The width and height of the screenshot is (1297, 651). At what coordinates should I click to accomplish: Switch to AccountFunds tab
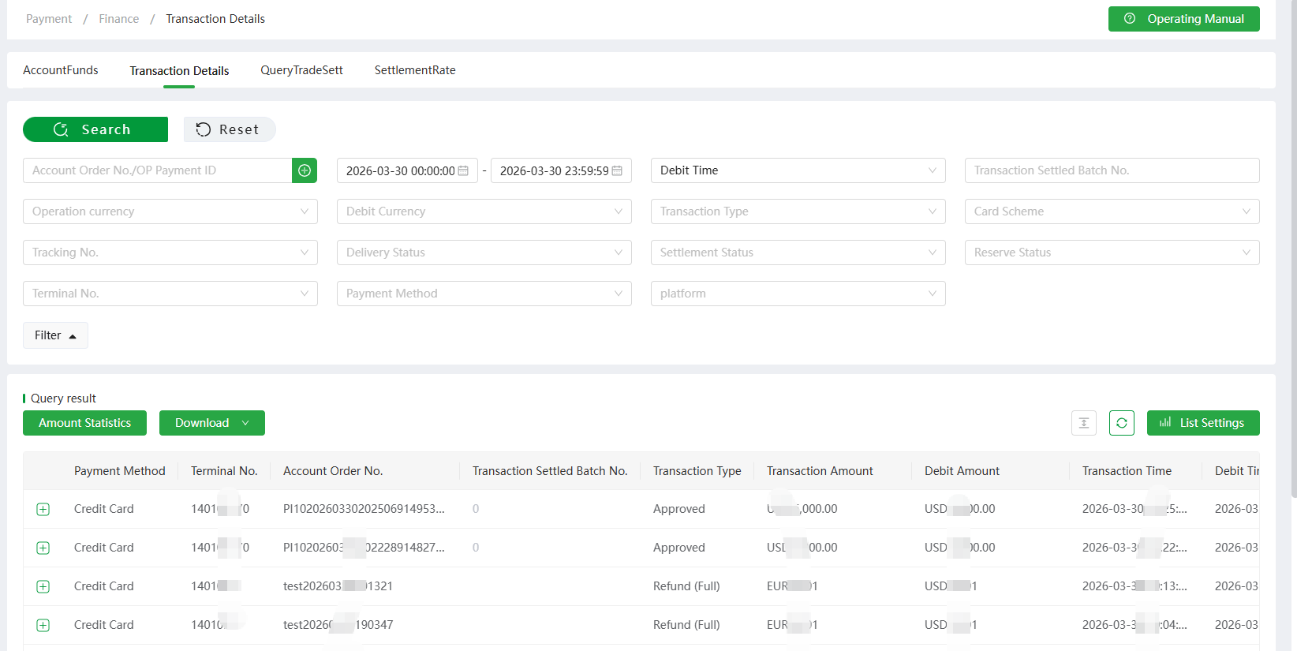pyautogui.click(x=61, y=70)
